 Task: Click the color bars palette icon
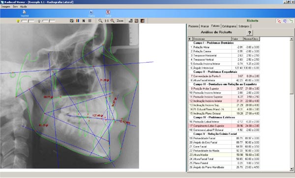[78, 21]
